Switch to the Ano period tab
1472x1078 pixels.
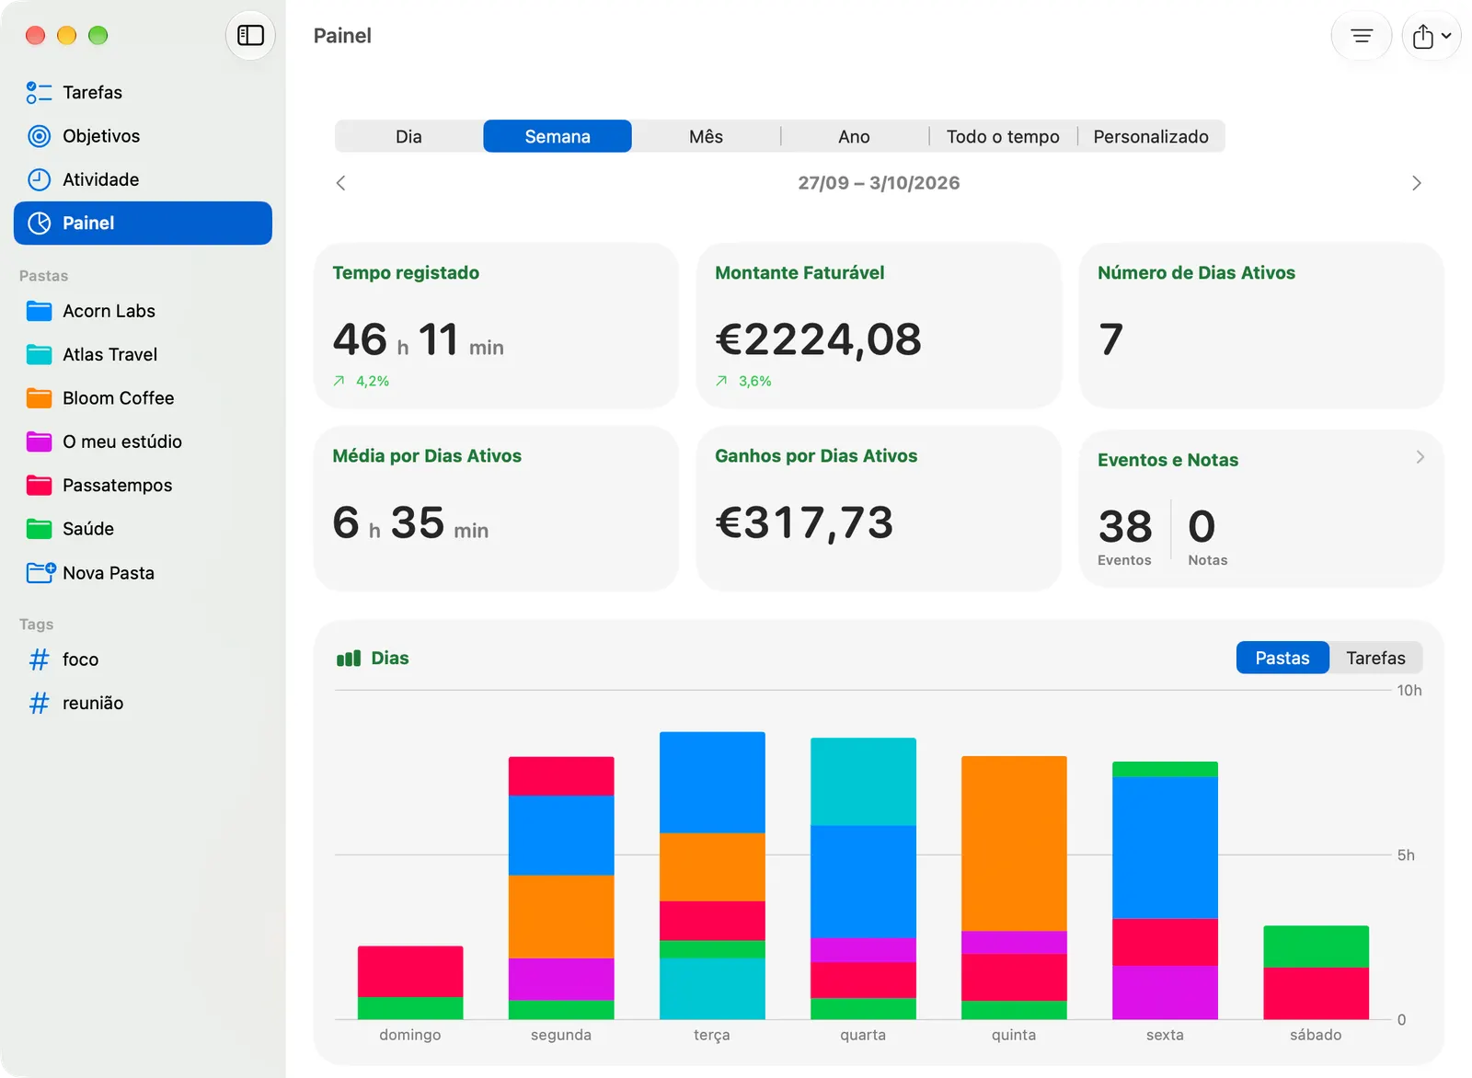(854, 136)
